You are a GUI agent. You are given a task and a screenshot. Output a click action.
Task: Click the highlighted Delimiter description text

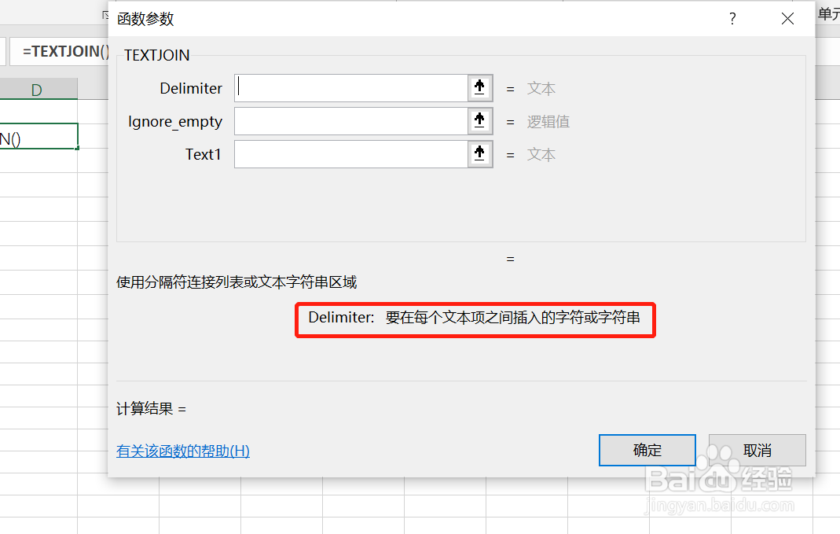pos(475,319)
